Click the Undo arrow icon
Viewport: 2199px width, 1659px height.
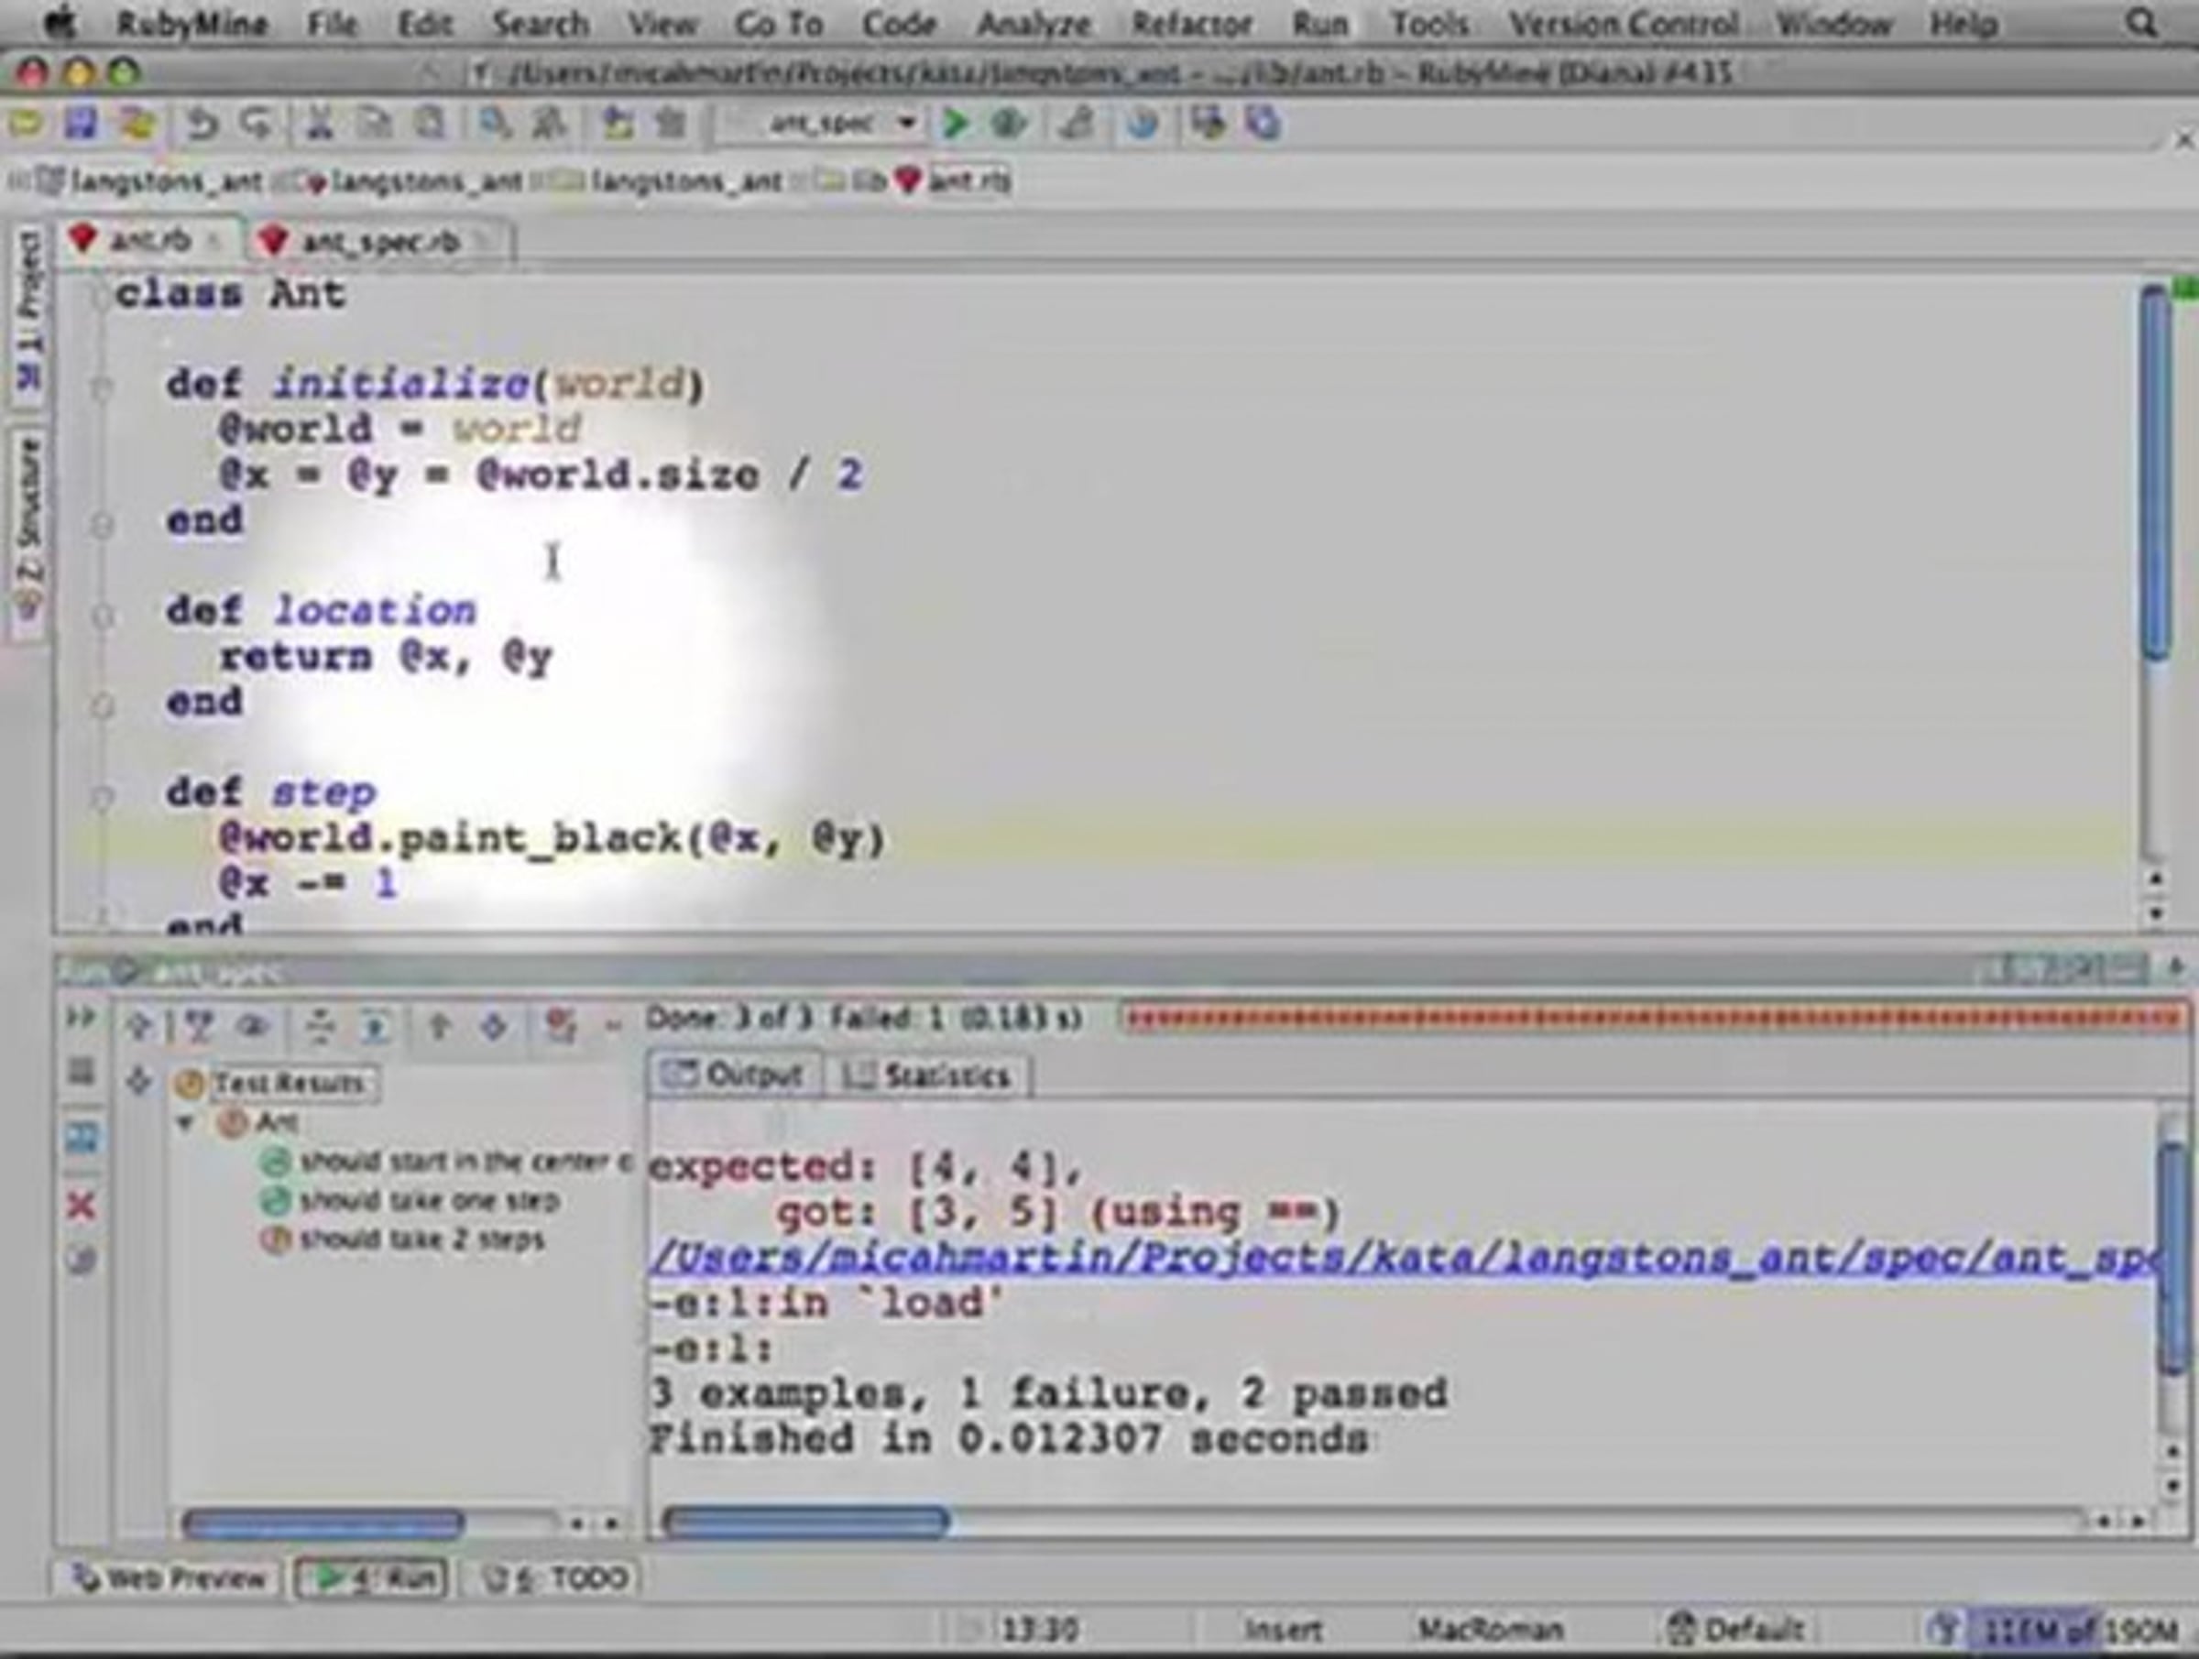coord(202,124)
